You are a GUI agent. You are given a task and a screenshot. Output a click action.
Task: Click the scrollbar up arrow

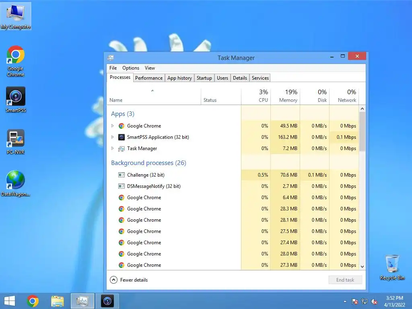(x=362, y=109)
